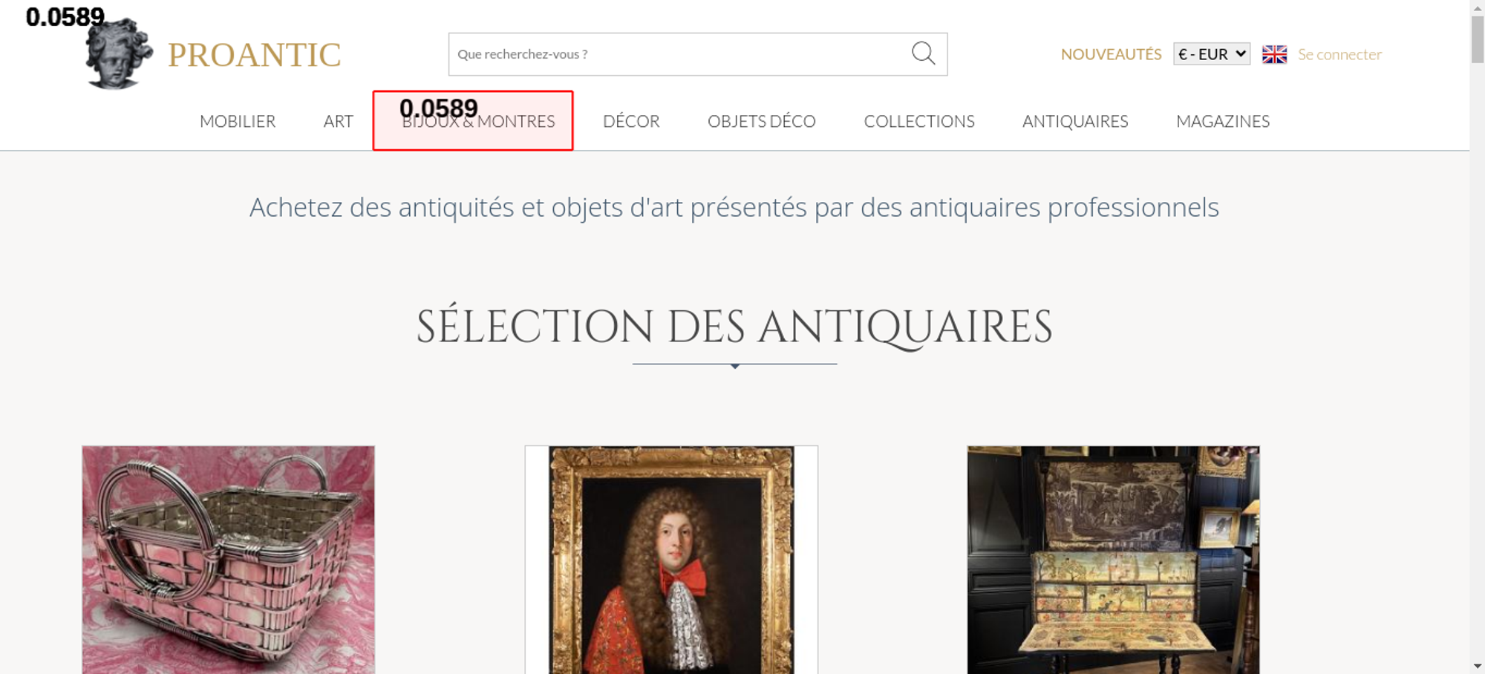The image size is (1485, 674).
Task: Click the MAGAZINES menu item
Action: click(1222, 121)
